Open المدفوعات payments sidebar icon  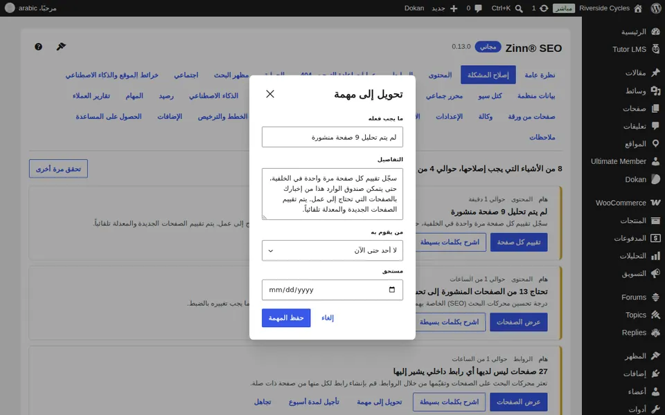click(x=656, y=238)
